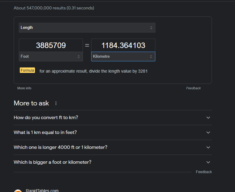
Task: Open the More to ask options menu
Action: tap(56, 103)
